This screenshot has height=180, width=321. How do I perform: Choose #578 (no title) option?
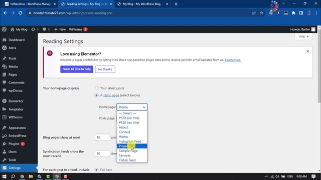pyautogui.click(x=132, y=118)
